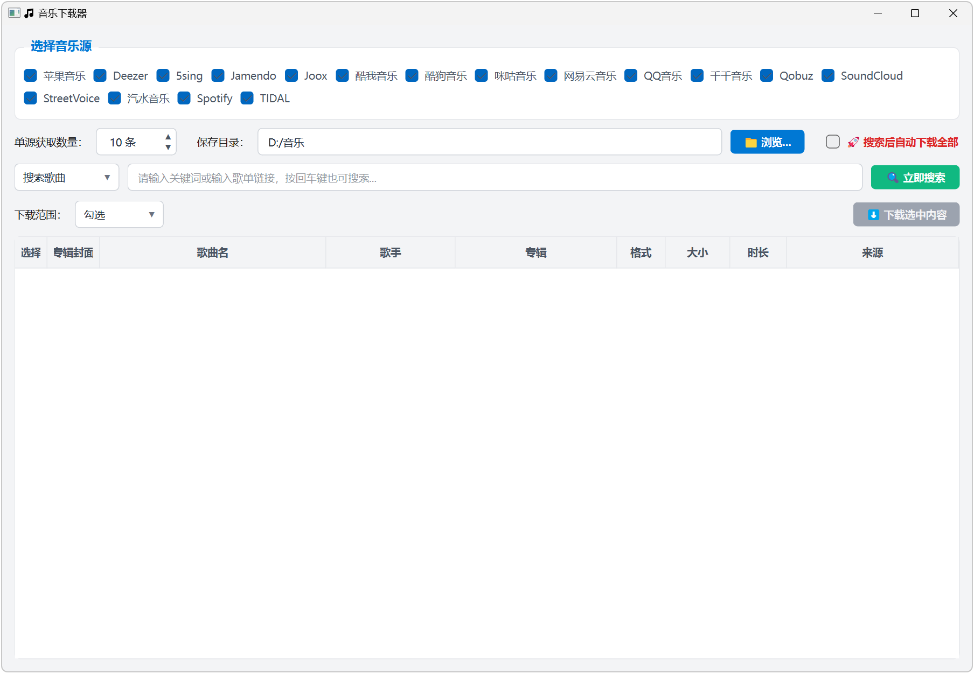Disable the 酷狗音乐 source
Screen dimensions: 974x674
click(412, 76)
